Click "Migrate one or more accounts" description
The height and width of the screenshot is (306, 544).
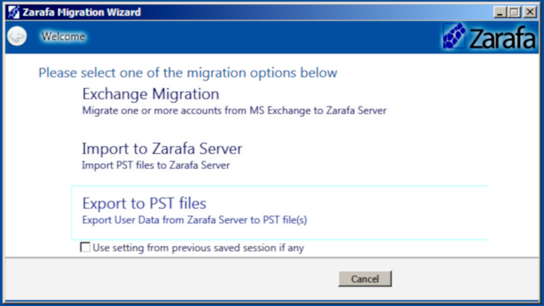[234, 110]
